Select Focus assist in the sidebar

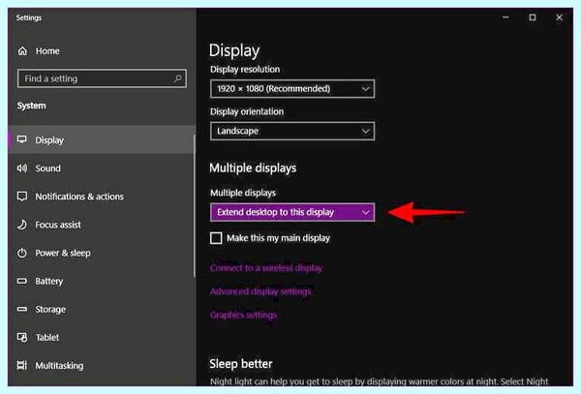click(58, 225)
